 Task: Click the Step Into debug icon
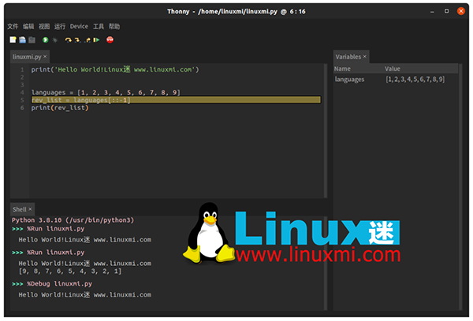pos(77,40)
